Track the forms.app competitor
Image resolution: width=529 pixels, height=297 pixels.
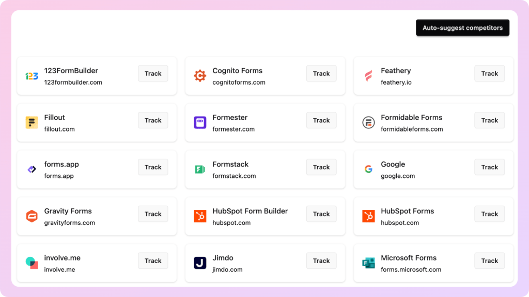pyautogui.click(x=153, y=167)
